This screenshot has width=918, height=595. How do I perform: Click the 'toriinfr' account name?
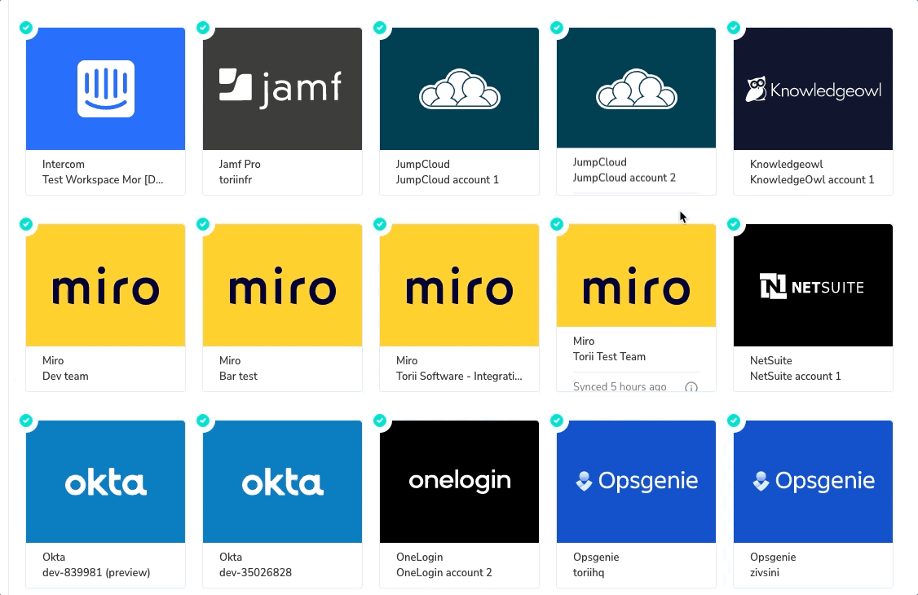point(236,179)
